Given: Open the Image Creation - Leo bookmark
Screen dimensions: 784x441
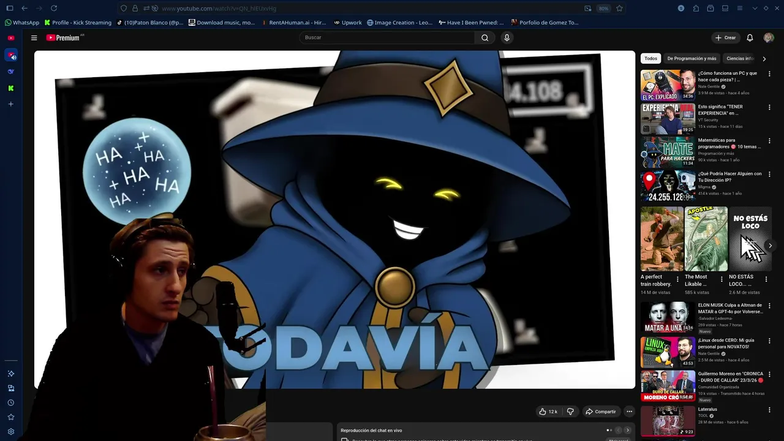Looking at the screenshot, I should 399,23.
